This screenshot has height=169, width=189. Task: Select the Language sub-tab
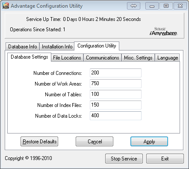[168, 58]
